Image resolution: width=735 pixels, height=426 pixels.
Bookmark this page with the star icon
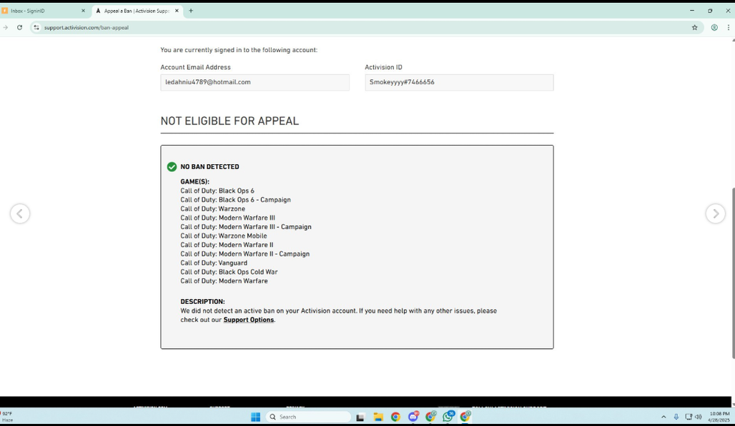[695, 28]
